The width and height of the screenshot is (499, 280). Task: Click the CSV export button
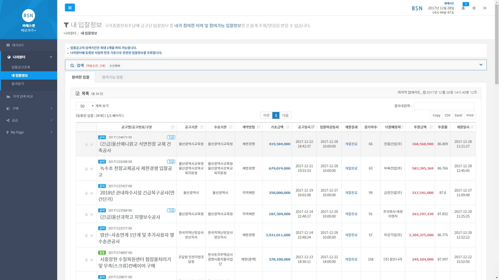click(448, 116)
